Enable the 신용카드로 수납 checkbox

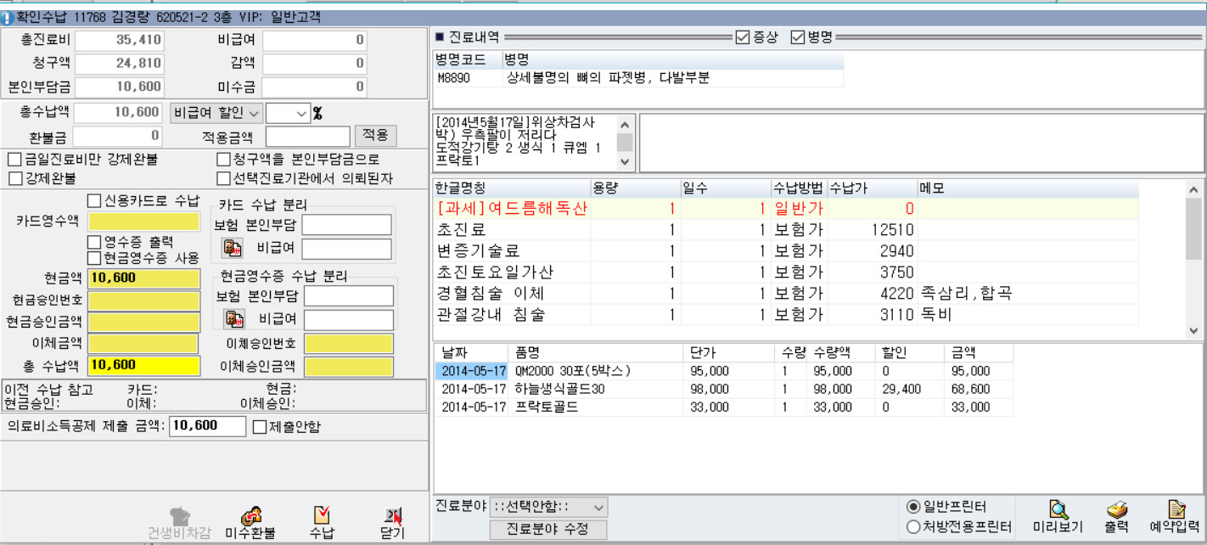(x=95, y=200)
